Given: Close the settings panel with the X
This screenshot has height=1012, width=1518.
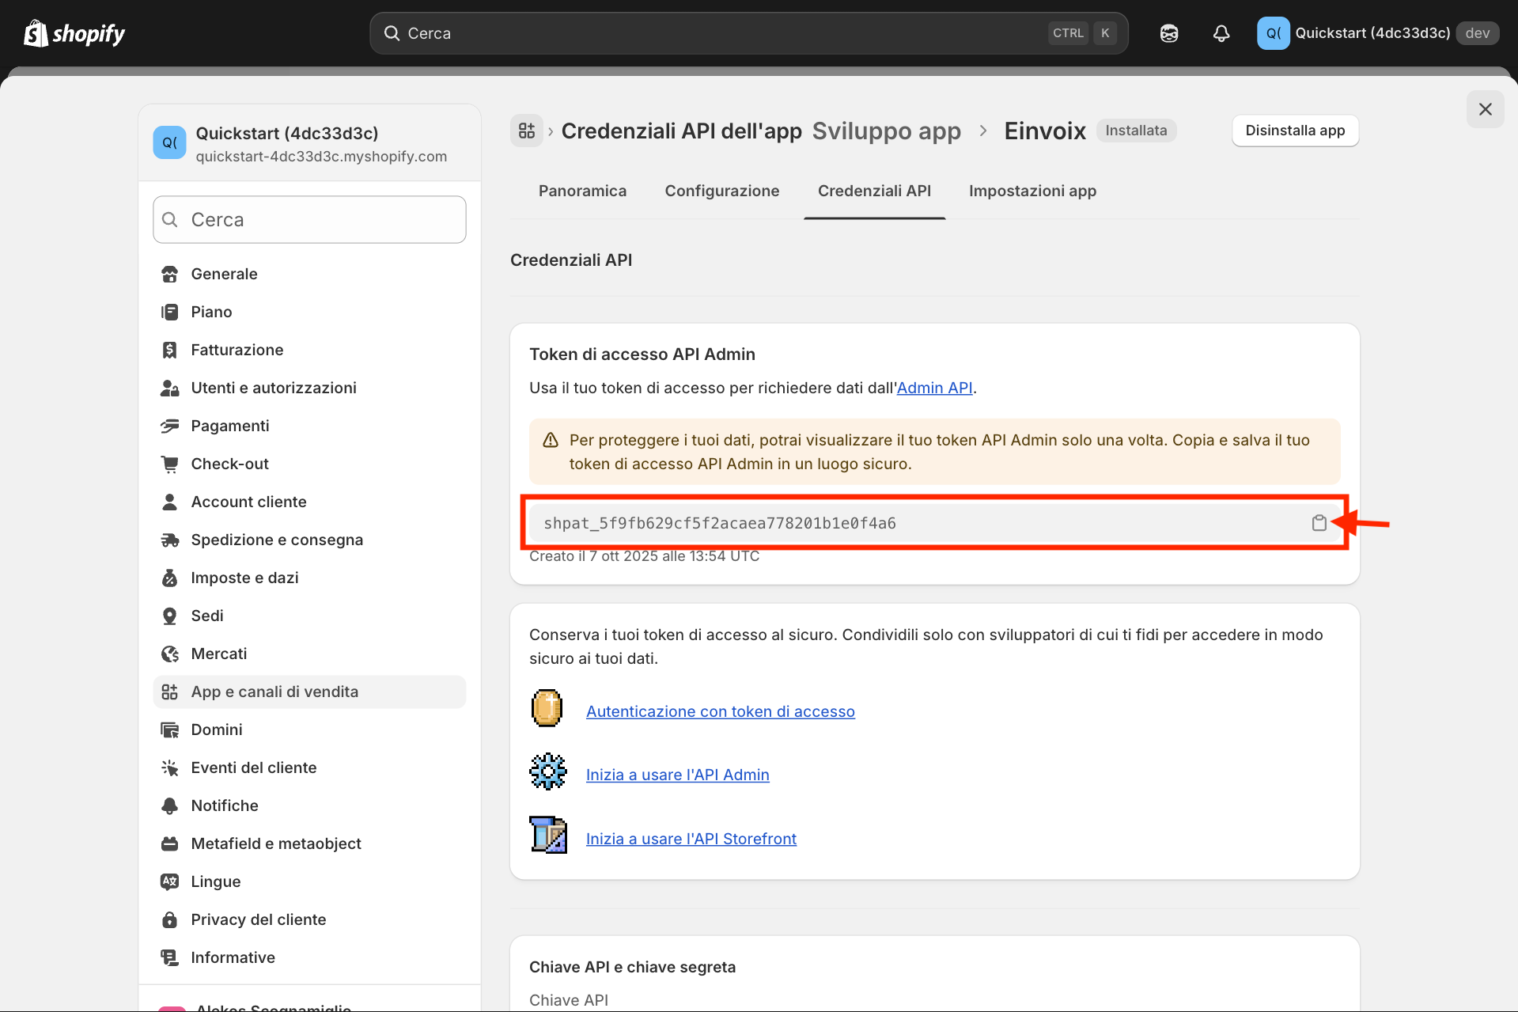Looking at the screenshot, I should pyautogui.click(x=1485, y=109).
